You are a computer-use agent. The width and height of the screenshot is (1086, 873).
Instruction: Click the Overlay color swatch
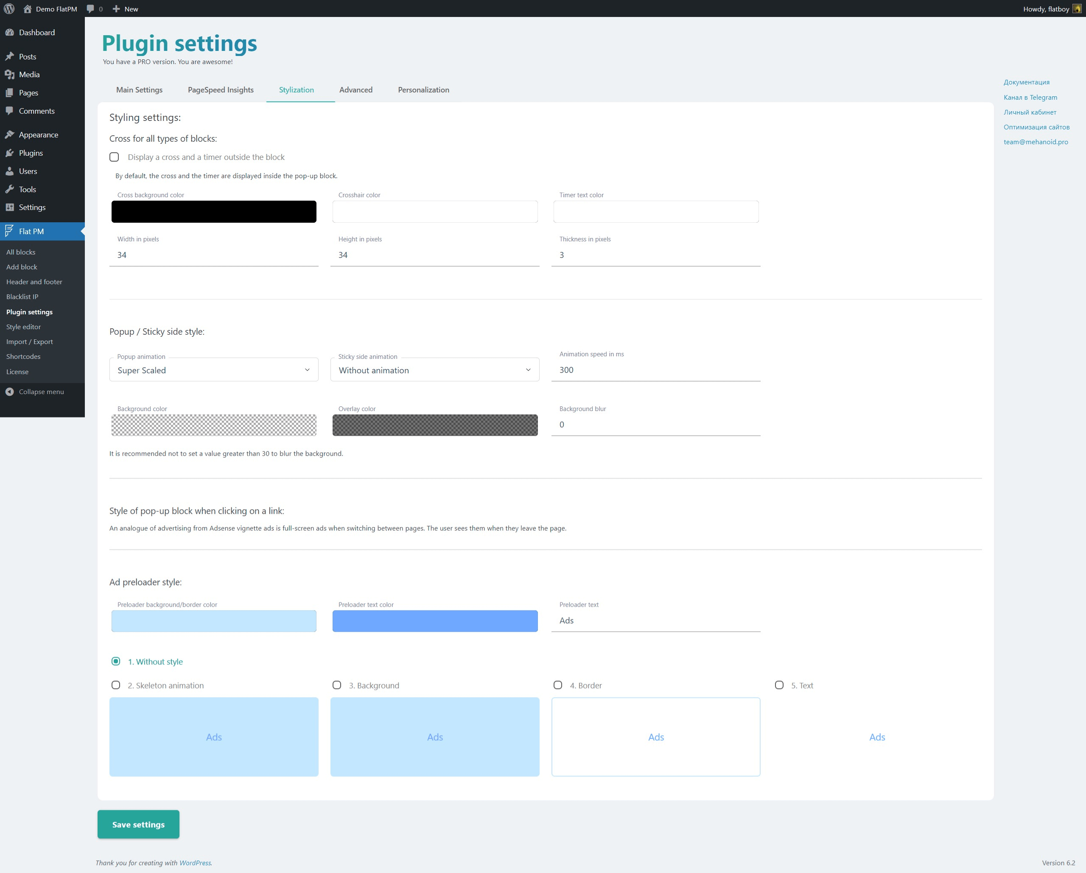[435, 425]
